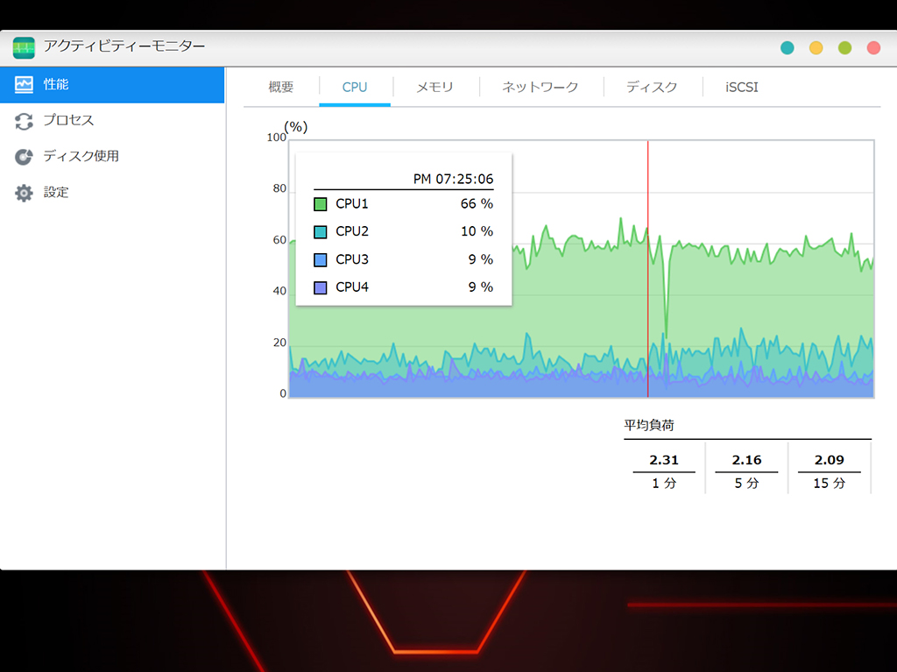897x672 pixels.
Task: Click the PM 07:25:06 timestamp
Action: [453, 179]
